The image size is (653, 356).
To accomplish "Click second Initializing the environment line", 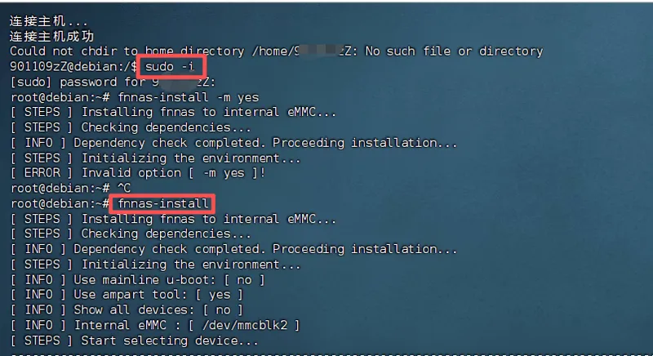I will (156, 265).
